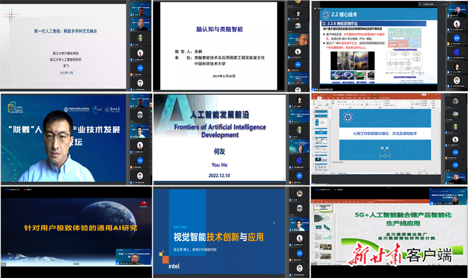Screen dimensions: 468x278
Task: Click the Intel logo on the visual intelligence slide
Action: click(x=173, y=267)
